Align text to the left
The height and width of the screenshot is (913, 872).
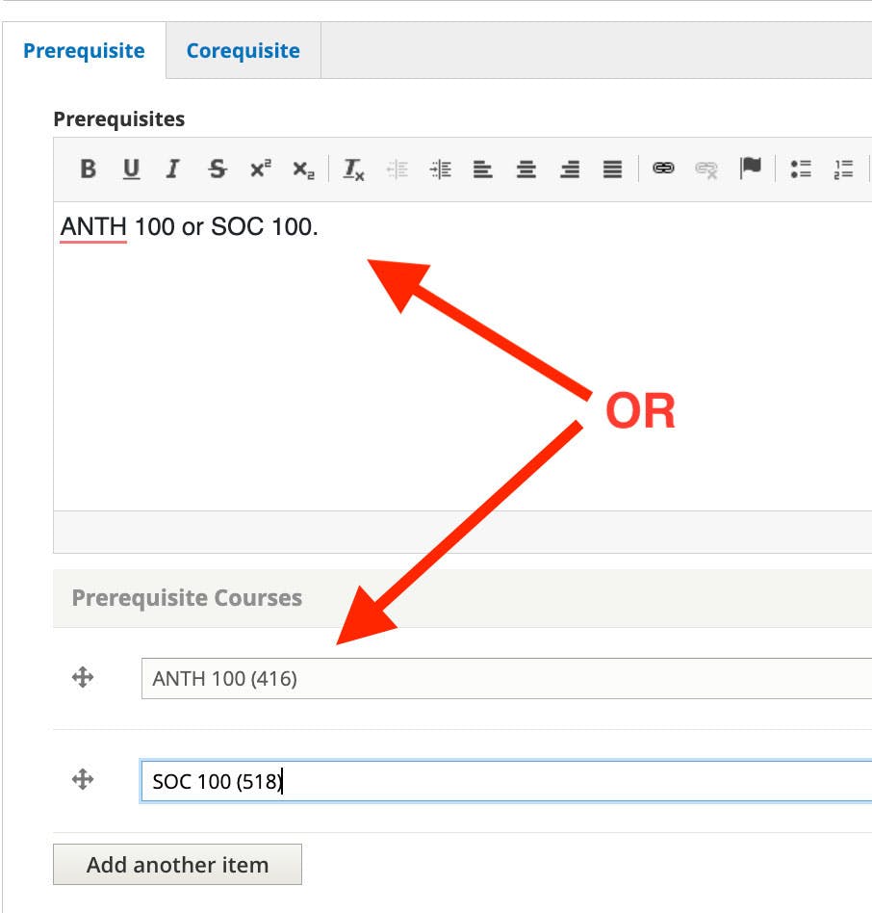[483, 170]
